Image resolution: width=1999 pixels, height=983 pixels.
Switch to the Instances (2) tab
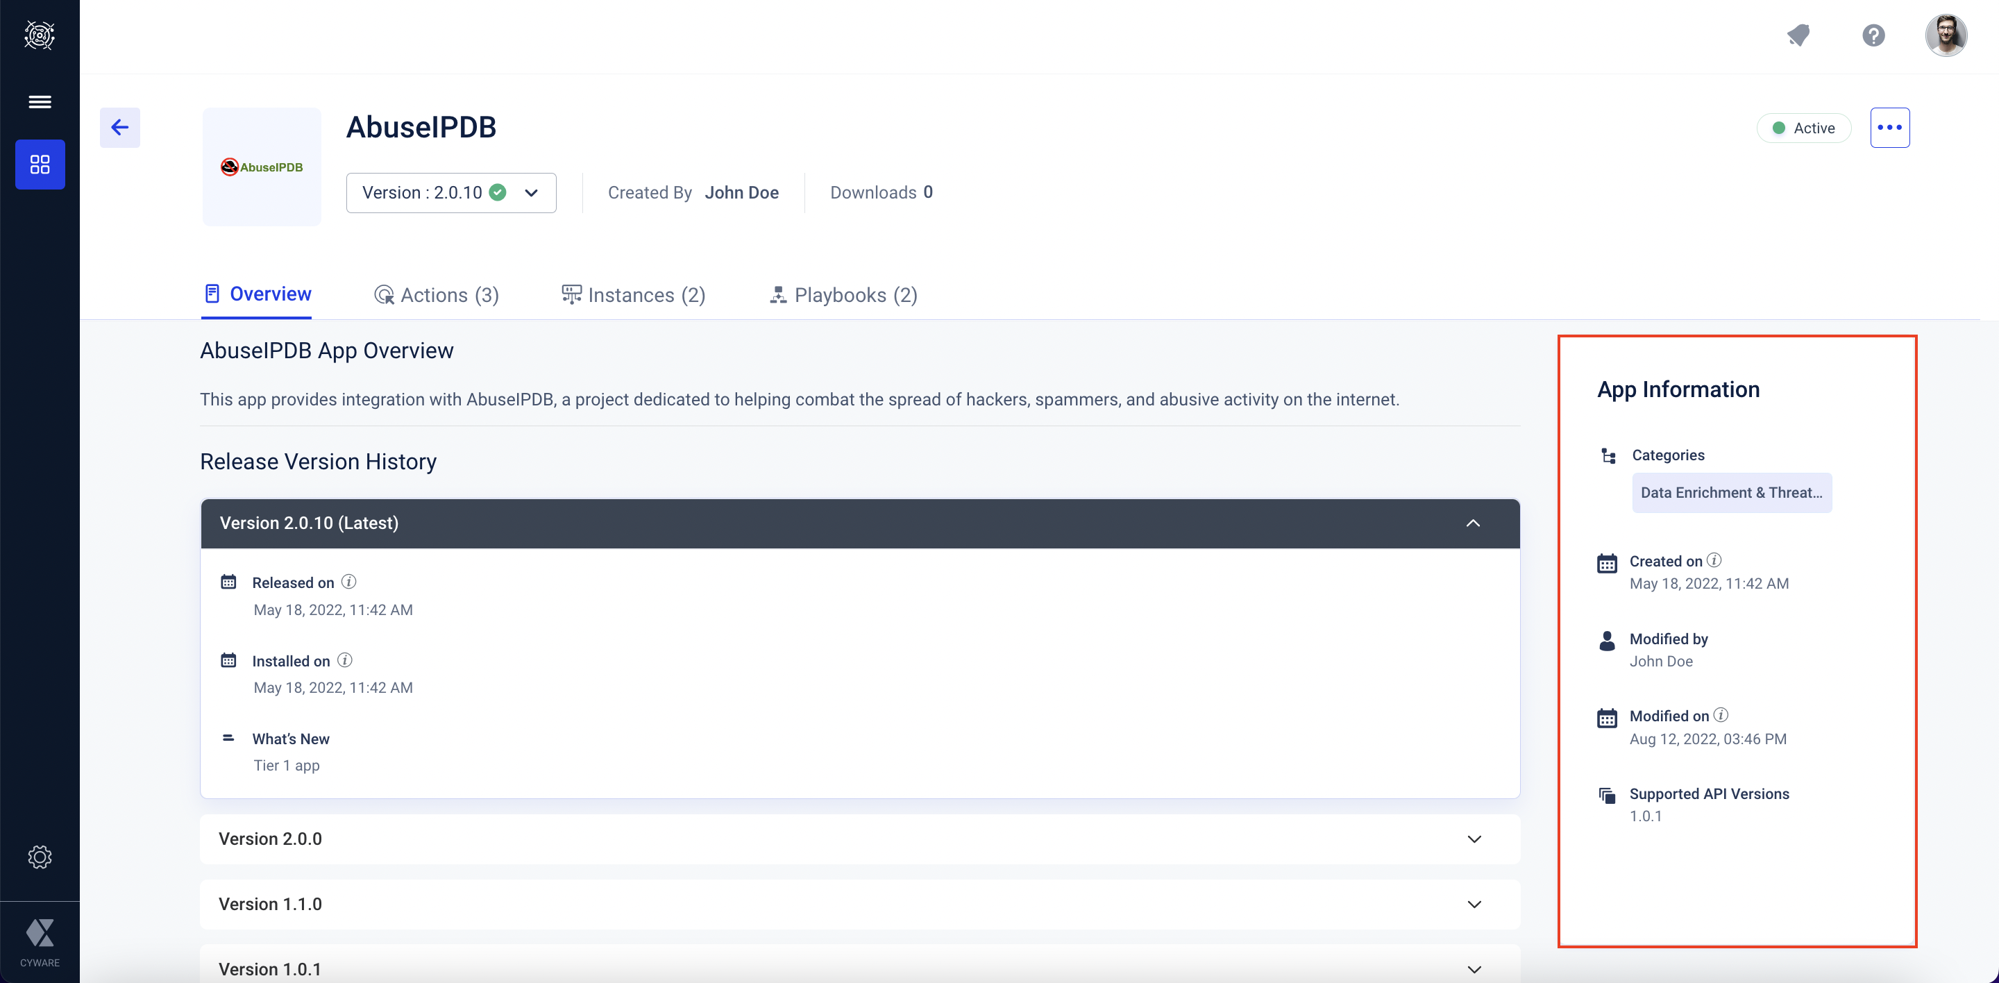633,295
